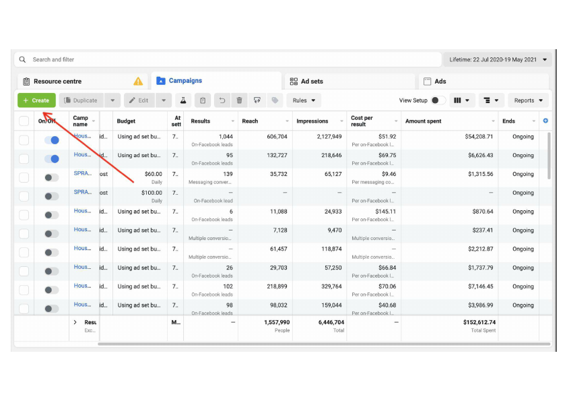Tick checkbox for the $54,208.71 campaign row
This screenshot has height=401, width=567.
point(24,140)
